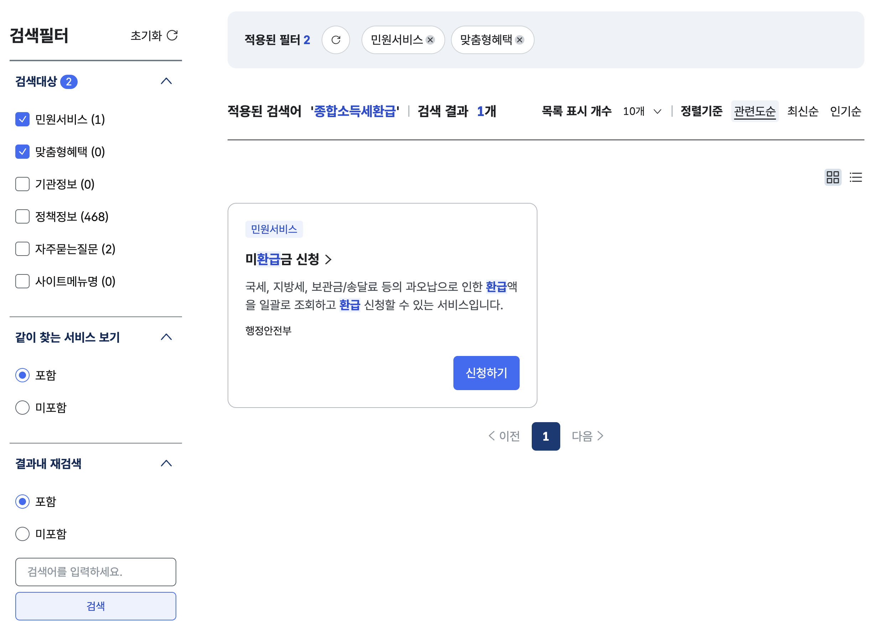
Task: Click the circular refresh icon beside 적용된 필터
Action: point(336,40)
